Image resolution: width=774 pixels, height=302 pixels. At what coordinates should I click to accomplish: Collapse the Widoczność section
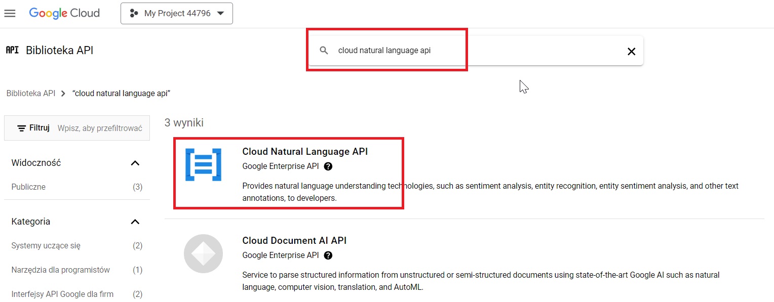[x=135, y=163]
